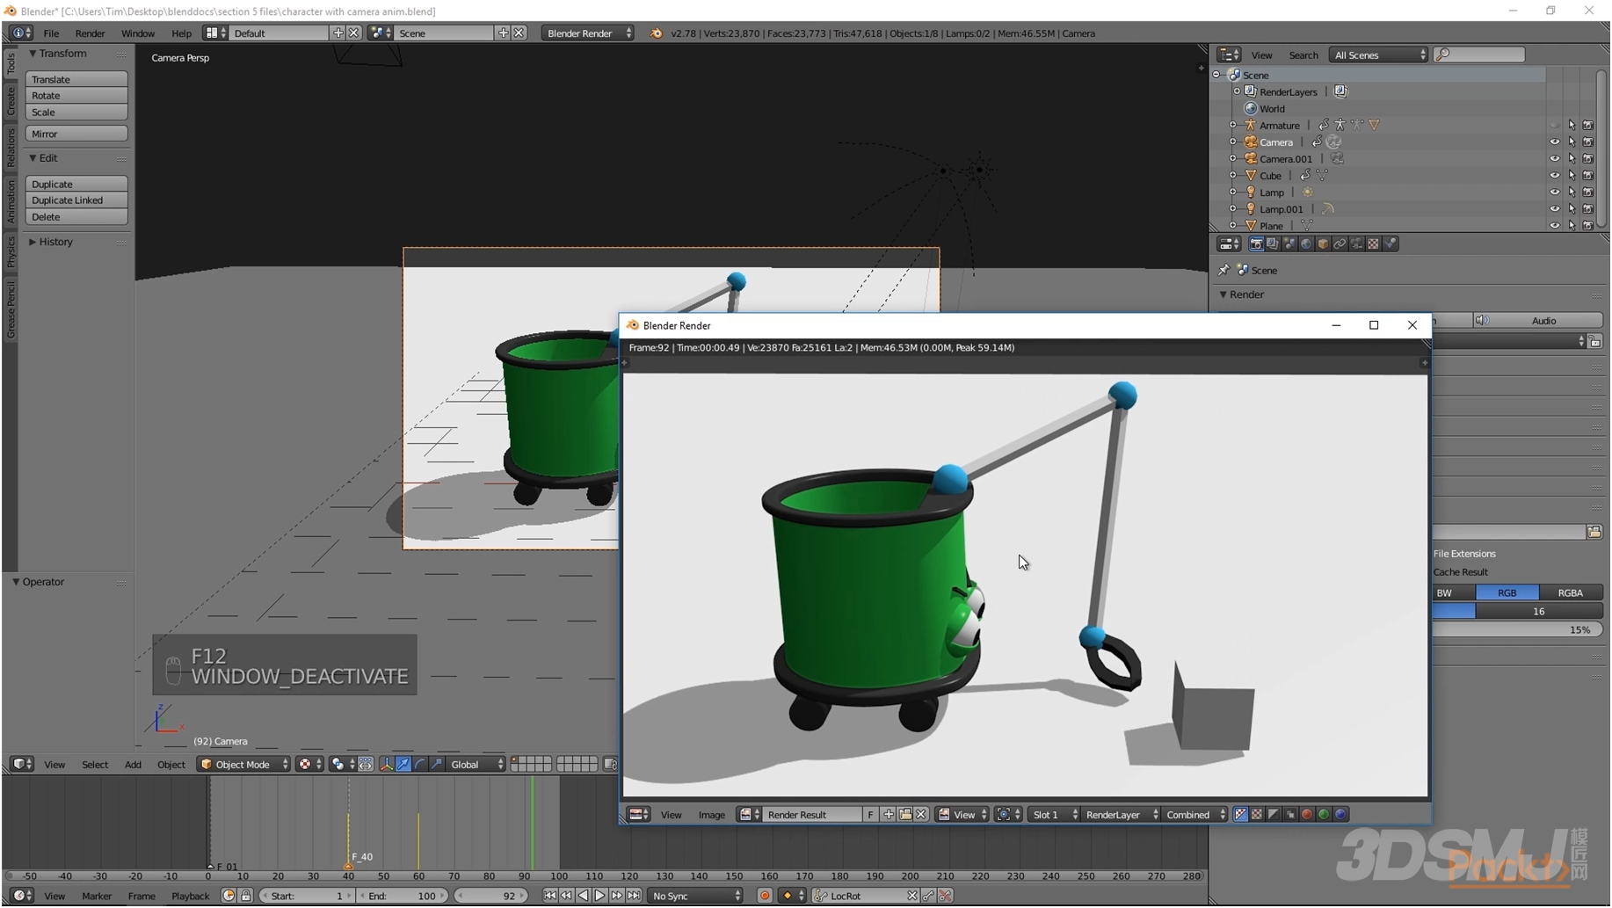The width and height of the screenshot is (1612, 908).
Task: Click the unlink X icon beside Render Result
Action: (x=921, y=815)
